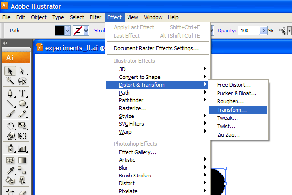Open Effect Gallery
The image size is (292, 195).
click(158, 152)
